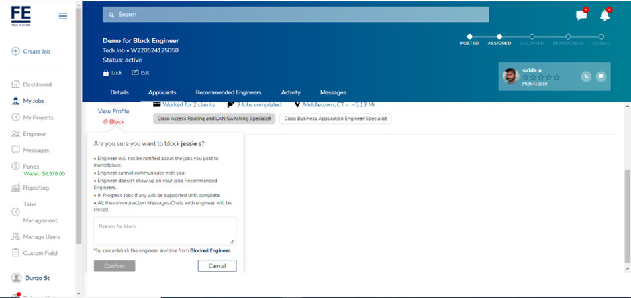Click the sidebar vertical scrollbar
The width and height of the screenshot is (631, 298).
coord(79,125)
